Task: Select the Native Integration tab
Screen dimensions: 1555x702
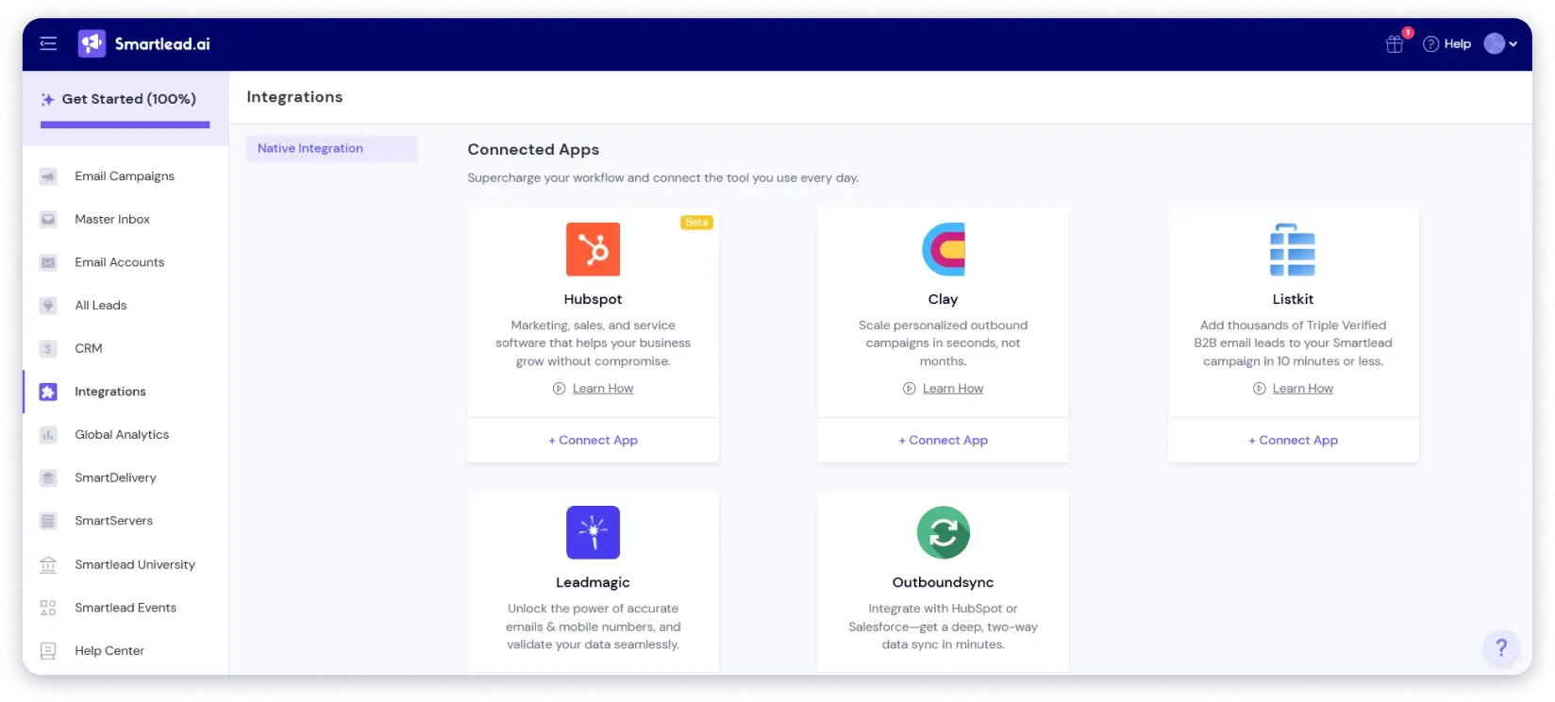Action: tap(331, 148)
